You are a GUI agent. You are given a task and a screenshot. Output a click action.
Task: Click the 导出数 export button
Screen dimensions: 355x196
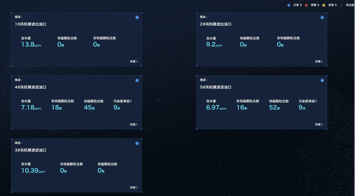[350, 5]
